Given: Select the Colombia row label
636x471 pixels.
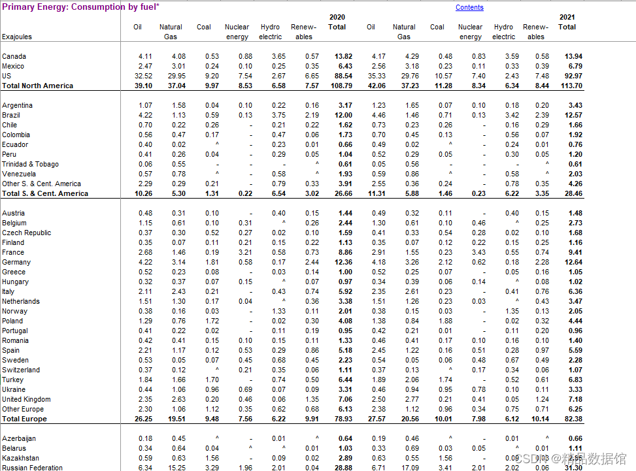Looking at the screenshot, I should point(16,135).
